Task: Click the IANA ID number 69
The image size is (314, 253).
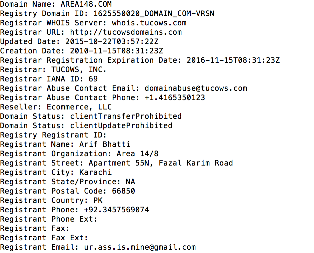Action: [93, 79]
